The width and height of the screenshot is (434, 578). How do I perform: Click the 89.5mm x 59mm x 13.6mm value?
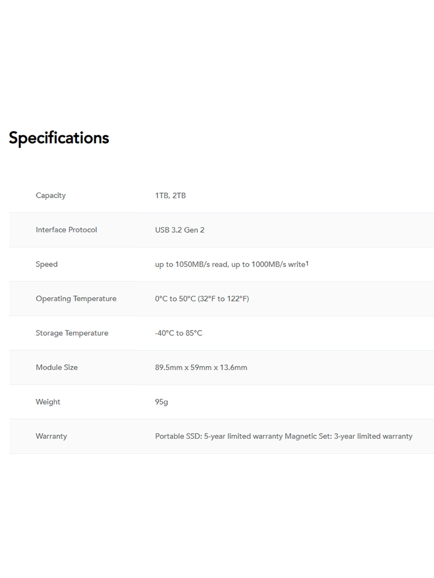[x=201, y=367]
